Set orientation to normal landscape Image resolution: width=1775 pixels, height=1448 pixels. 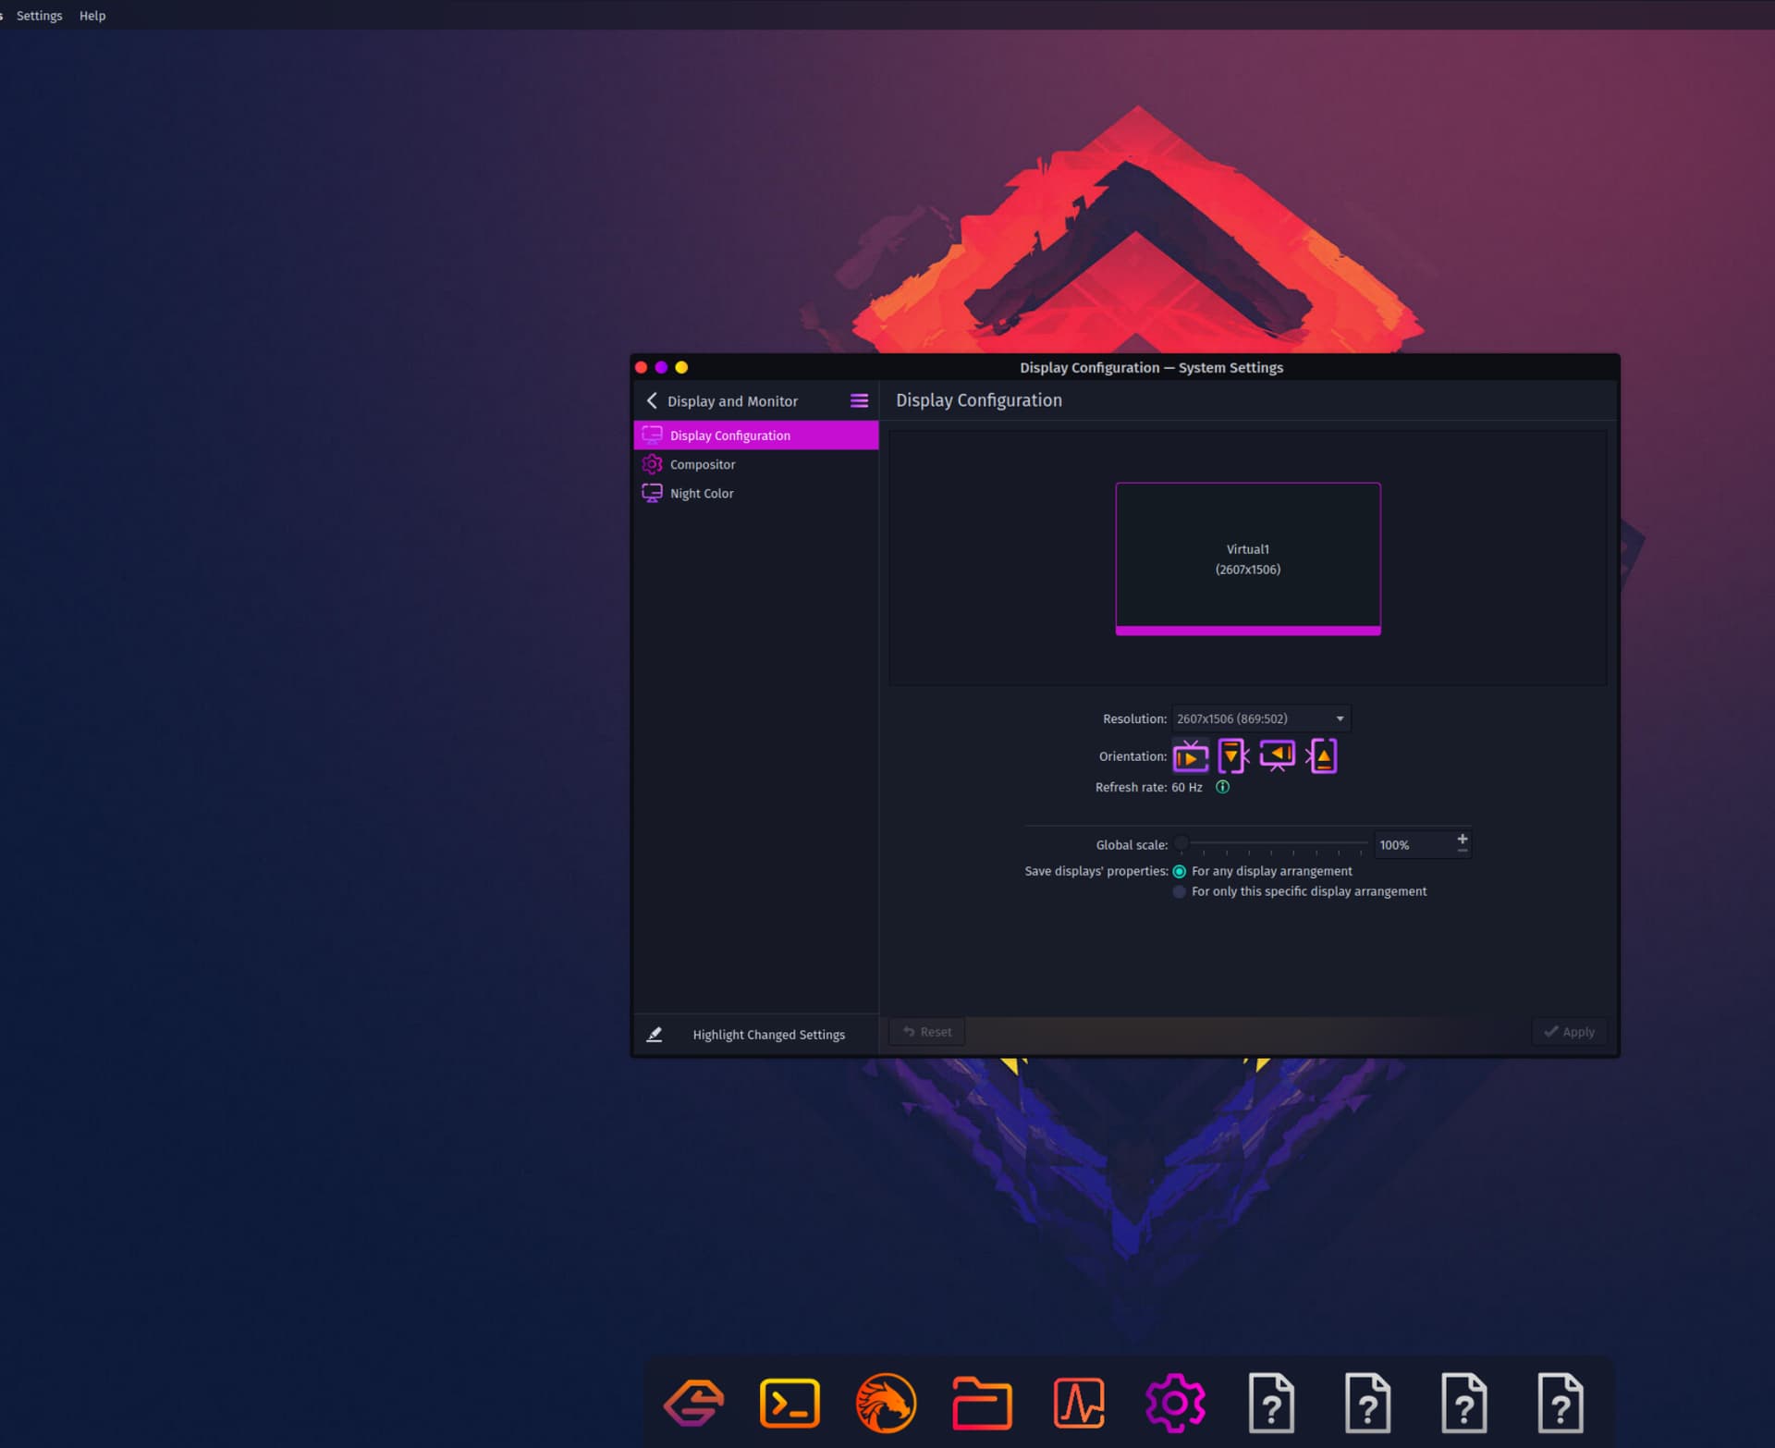point(1191,756)
